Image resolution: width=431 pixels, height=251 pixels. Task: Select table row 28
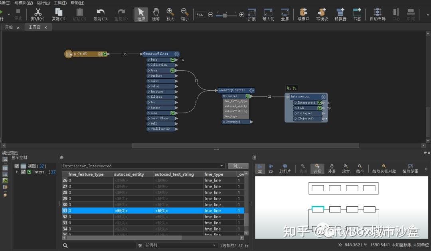[153, 192]
